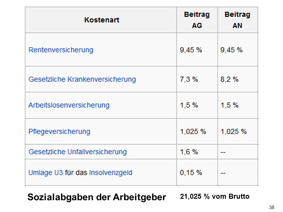The height and width of the screenshot is (212, 283).
Task: Open the Gesetzliche Krankenversicherung link
Action: click(x=82, y=79)
